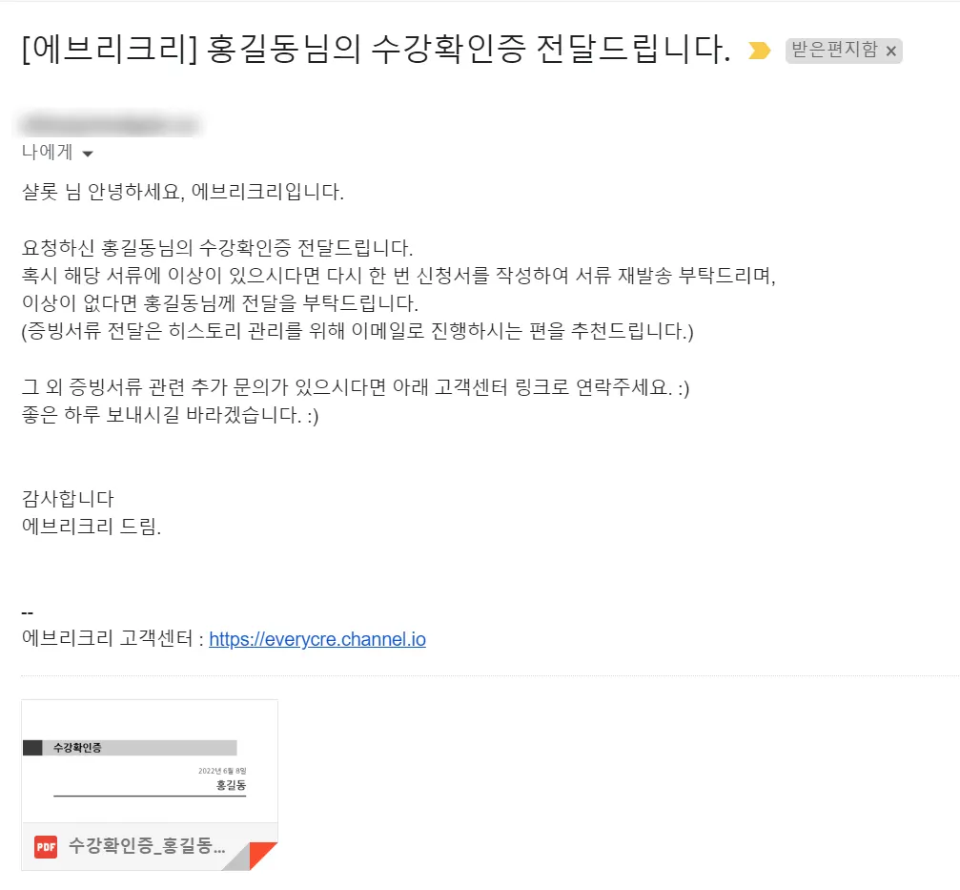Click the yellow importance marker icon

[x=759, y=51]
